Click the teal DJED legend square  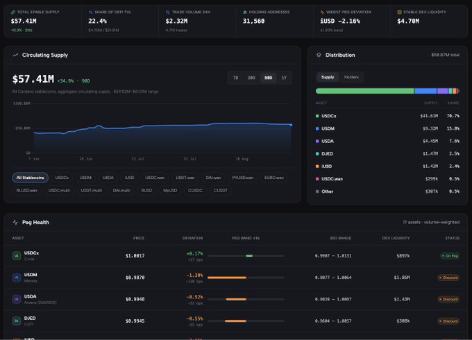coord(317,154)
